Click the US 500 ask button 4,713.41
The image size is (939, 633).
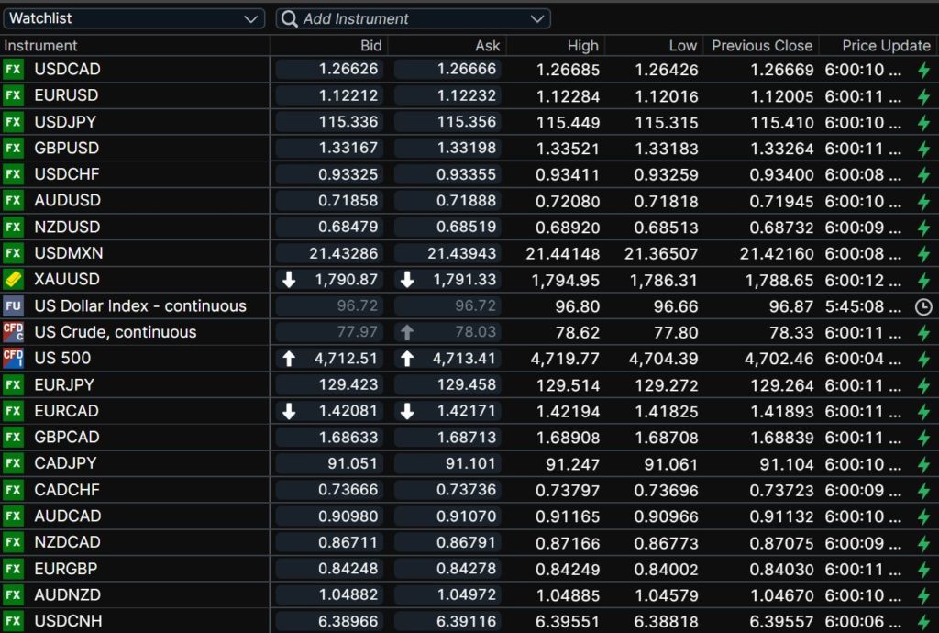tap(447, 359)
